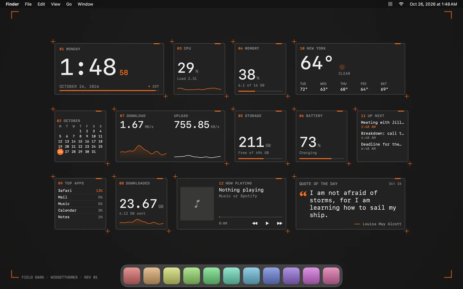463x289 pixels.
Task: Click the 'Free of 494 GB' text
Action: click(x=253, y=153)
